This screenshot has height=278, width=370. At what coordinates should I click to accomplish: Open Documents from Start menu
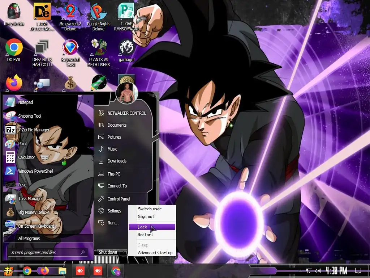tap(123, 125)
